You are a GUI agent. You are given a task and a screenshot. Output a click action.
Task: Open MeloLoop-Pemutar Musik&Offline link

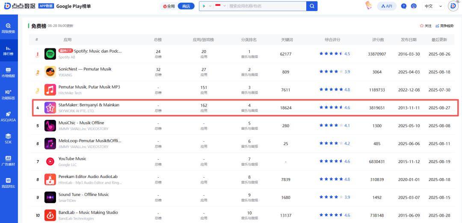click(90, 141)
